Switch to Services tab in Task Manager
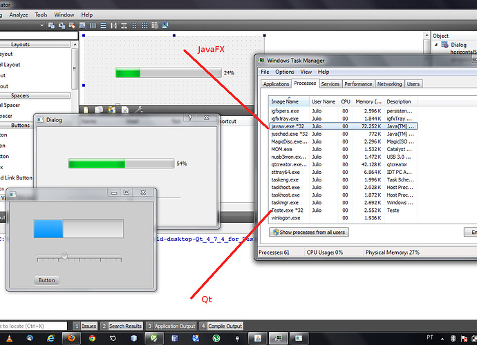Image resolution: width=477 pixels, height=345 pixels. coord(330,84)
